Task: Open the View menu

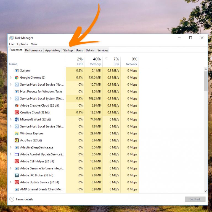Action: 34,44
